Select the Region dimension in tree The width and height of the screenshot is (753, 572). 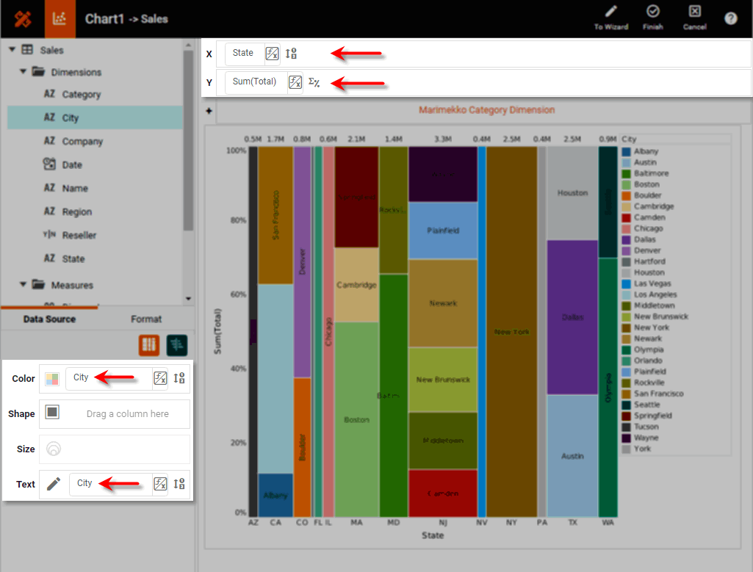(x=76, y=211)
